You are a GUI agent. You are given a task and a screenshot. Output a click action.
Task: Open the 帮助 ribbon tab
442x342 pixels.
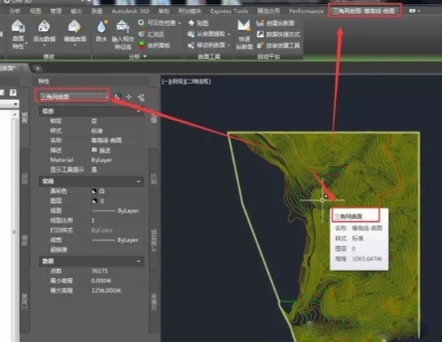[x=163, y=12]
